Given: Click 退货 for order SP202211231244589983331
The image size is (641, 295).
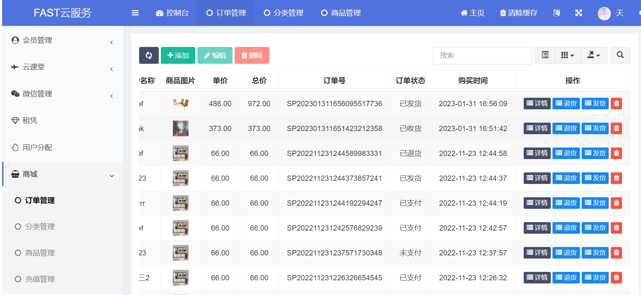Looking at the screenshot, I should [x=566, y=153].
